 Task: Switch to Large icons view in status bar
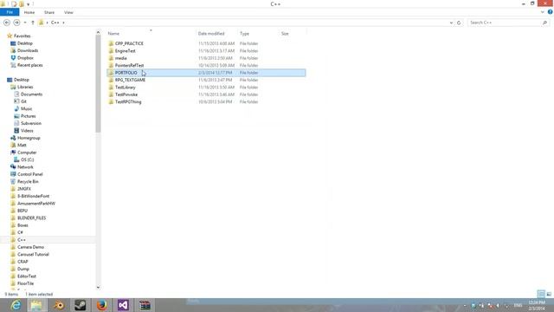click(549, 294)
